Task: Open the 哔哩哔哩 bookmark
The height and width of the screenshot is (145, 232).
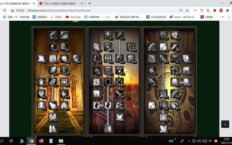Action: pos(98,17)
